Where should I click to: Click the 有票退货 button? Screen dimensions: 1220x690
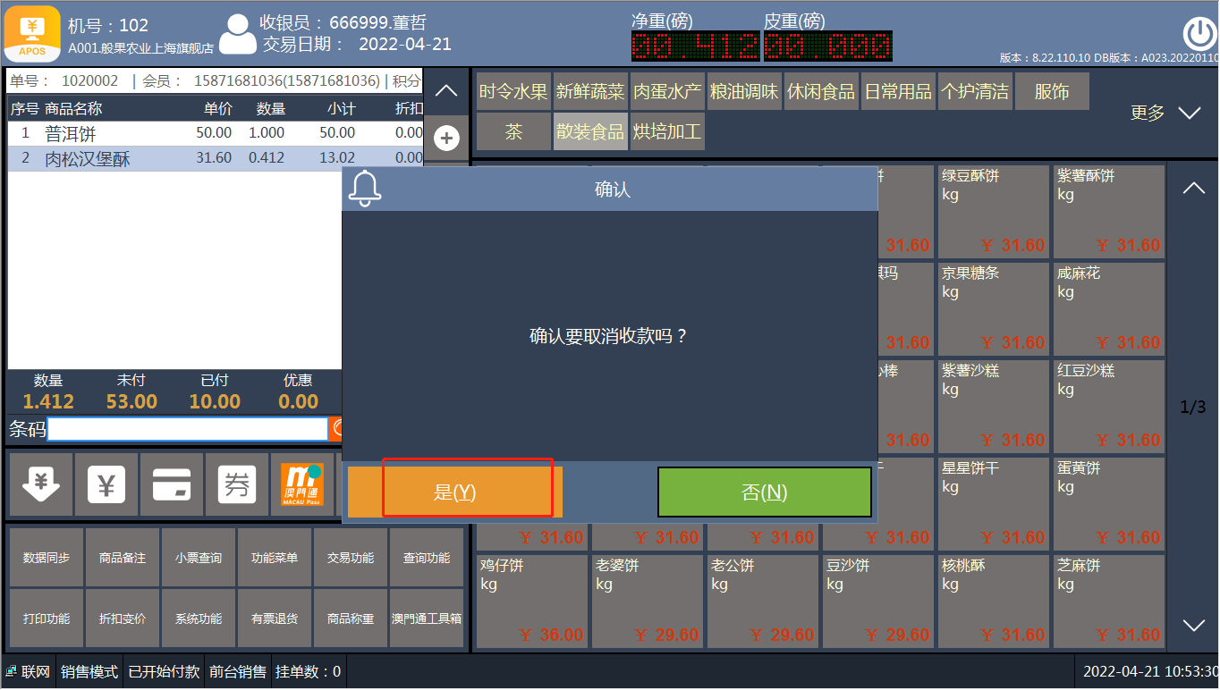click(275, 618)
